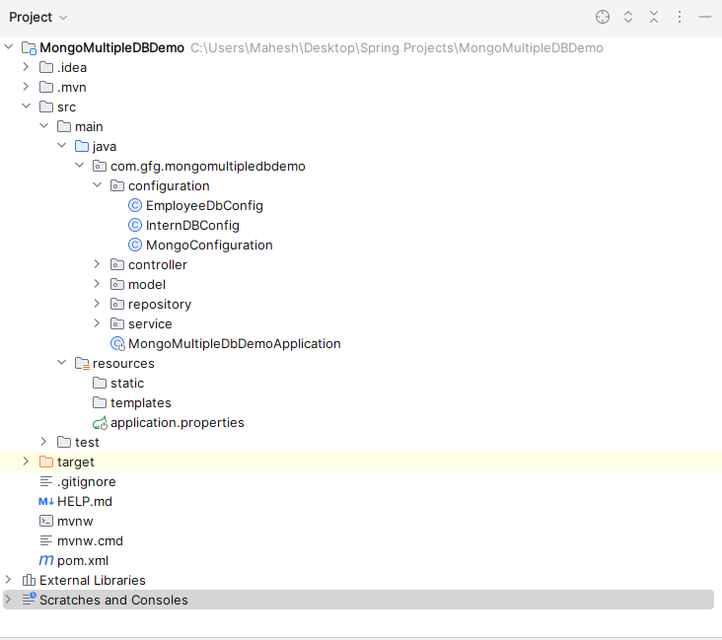
Task: Click the pom.xml Maven icon
Action: click(x=46, y=560)
